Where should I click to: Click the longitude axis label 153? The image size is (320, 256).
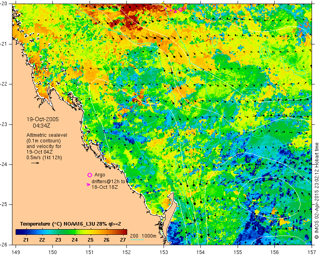pyautogui.click(x=164, y=252)
